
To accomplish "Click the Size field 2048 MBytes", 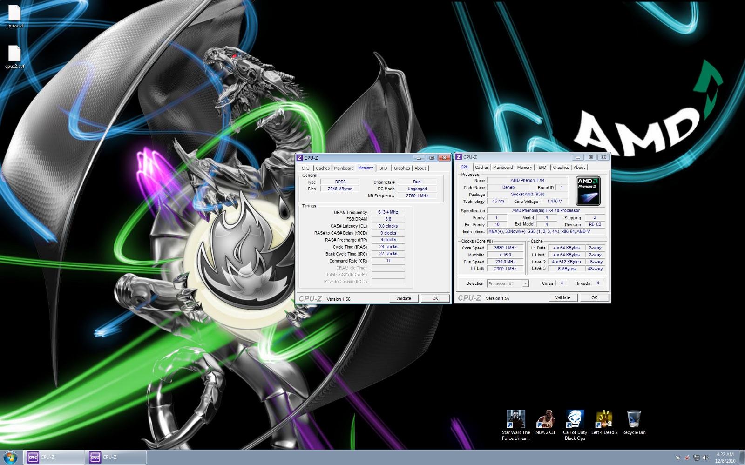I will coord(340,189).
